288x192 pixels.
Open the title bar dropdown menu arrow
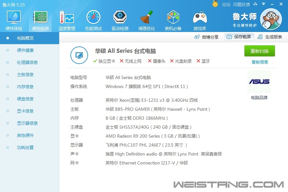(x=263, y=4)
